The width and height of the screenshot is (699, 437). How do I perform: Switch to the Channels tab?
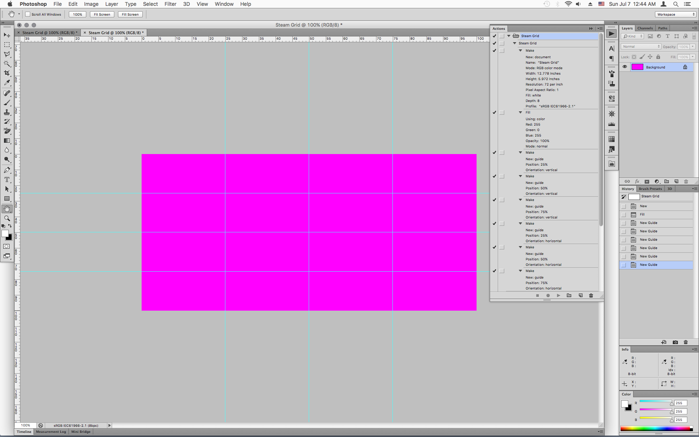[645, 28]
